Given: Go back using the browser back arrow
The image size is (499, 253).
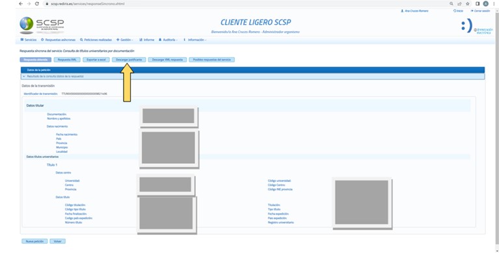Looking at the screenshot, I should tap(21, 4).
